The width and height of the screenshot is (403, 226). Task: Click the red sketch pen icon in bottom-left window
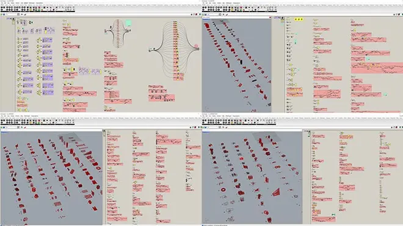coord(25,127)
